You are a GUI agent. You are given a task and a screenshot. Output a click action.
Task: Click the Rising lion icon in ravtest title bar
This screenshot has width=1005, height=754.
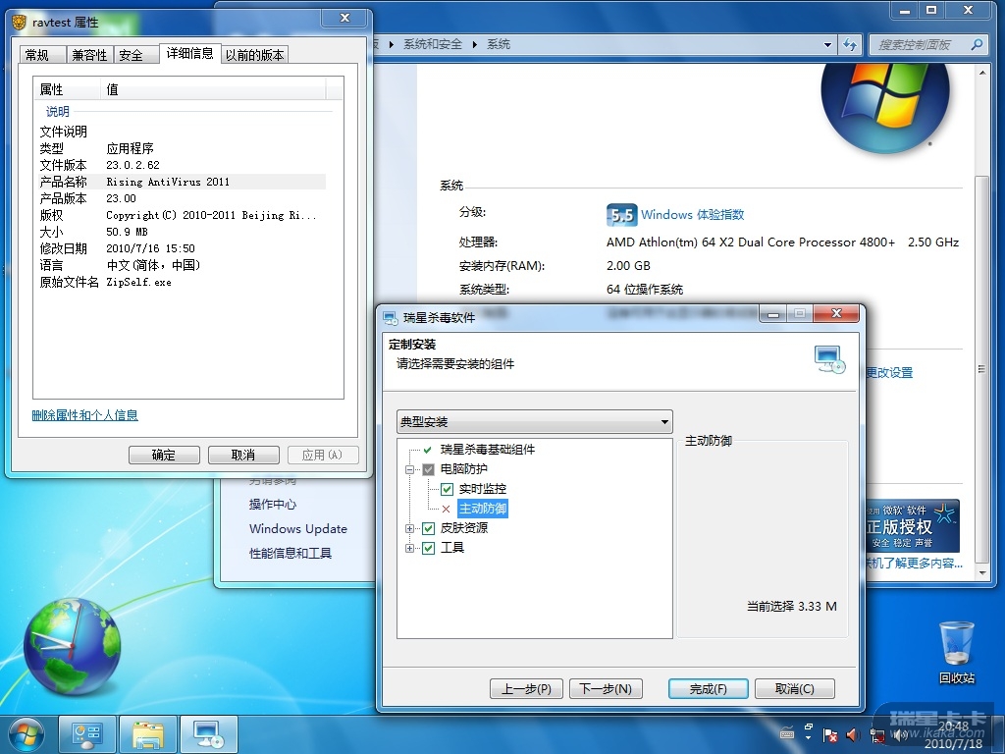click(x=20, y=23)
